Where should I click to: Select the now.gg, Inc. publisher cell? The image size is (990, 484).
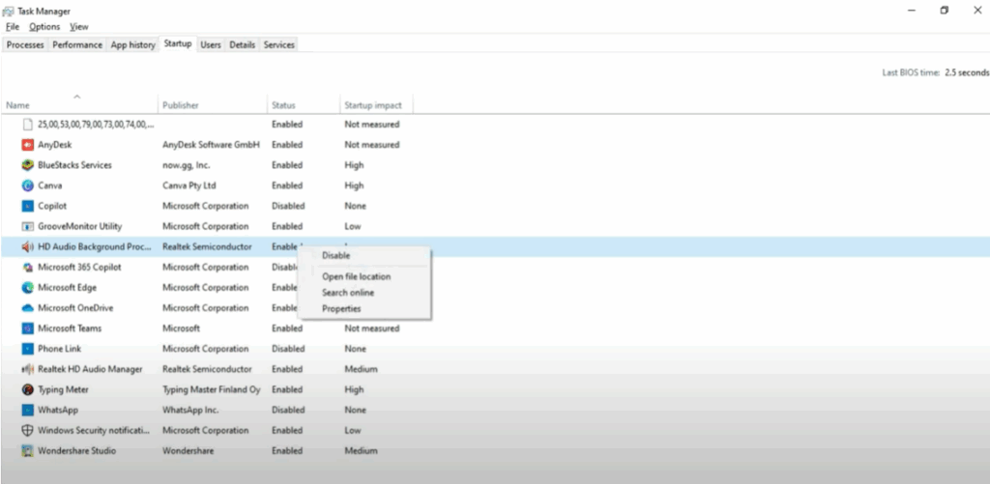pyautogui.click(x=187, y=165)
